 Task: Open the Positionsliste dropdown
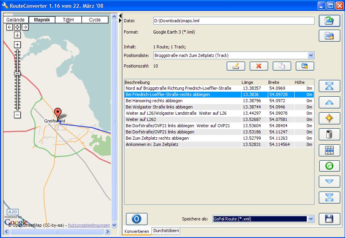coord(311,55)
